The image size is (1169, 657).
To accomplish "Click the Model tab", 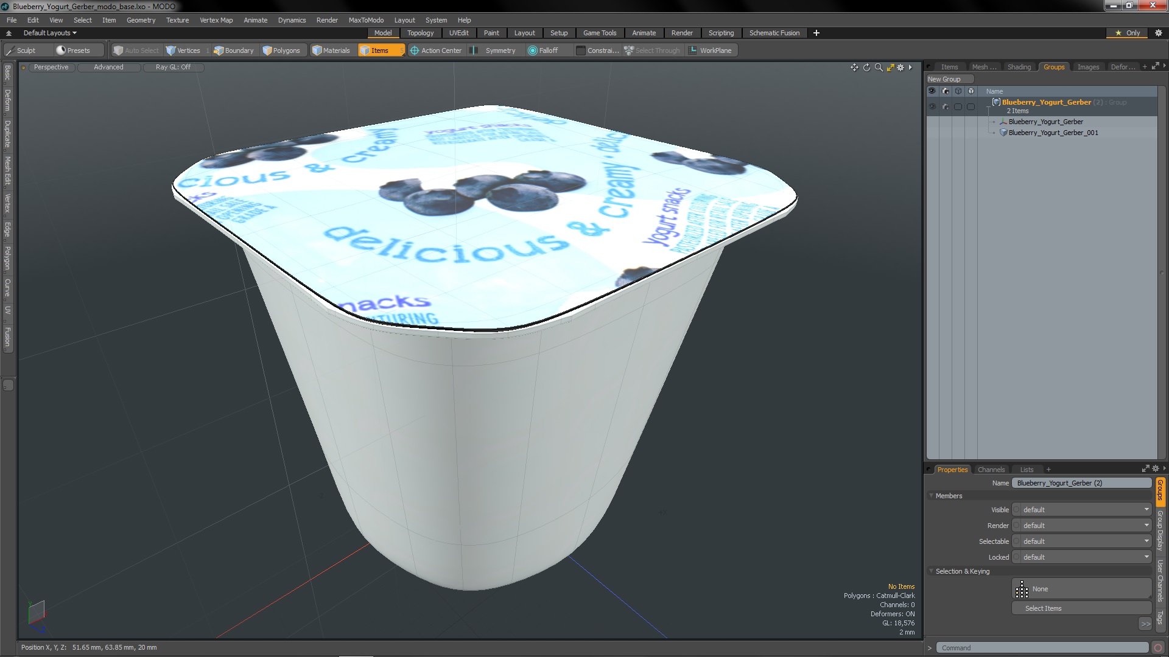I will tap(383, 33).
